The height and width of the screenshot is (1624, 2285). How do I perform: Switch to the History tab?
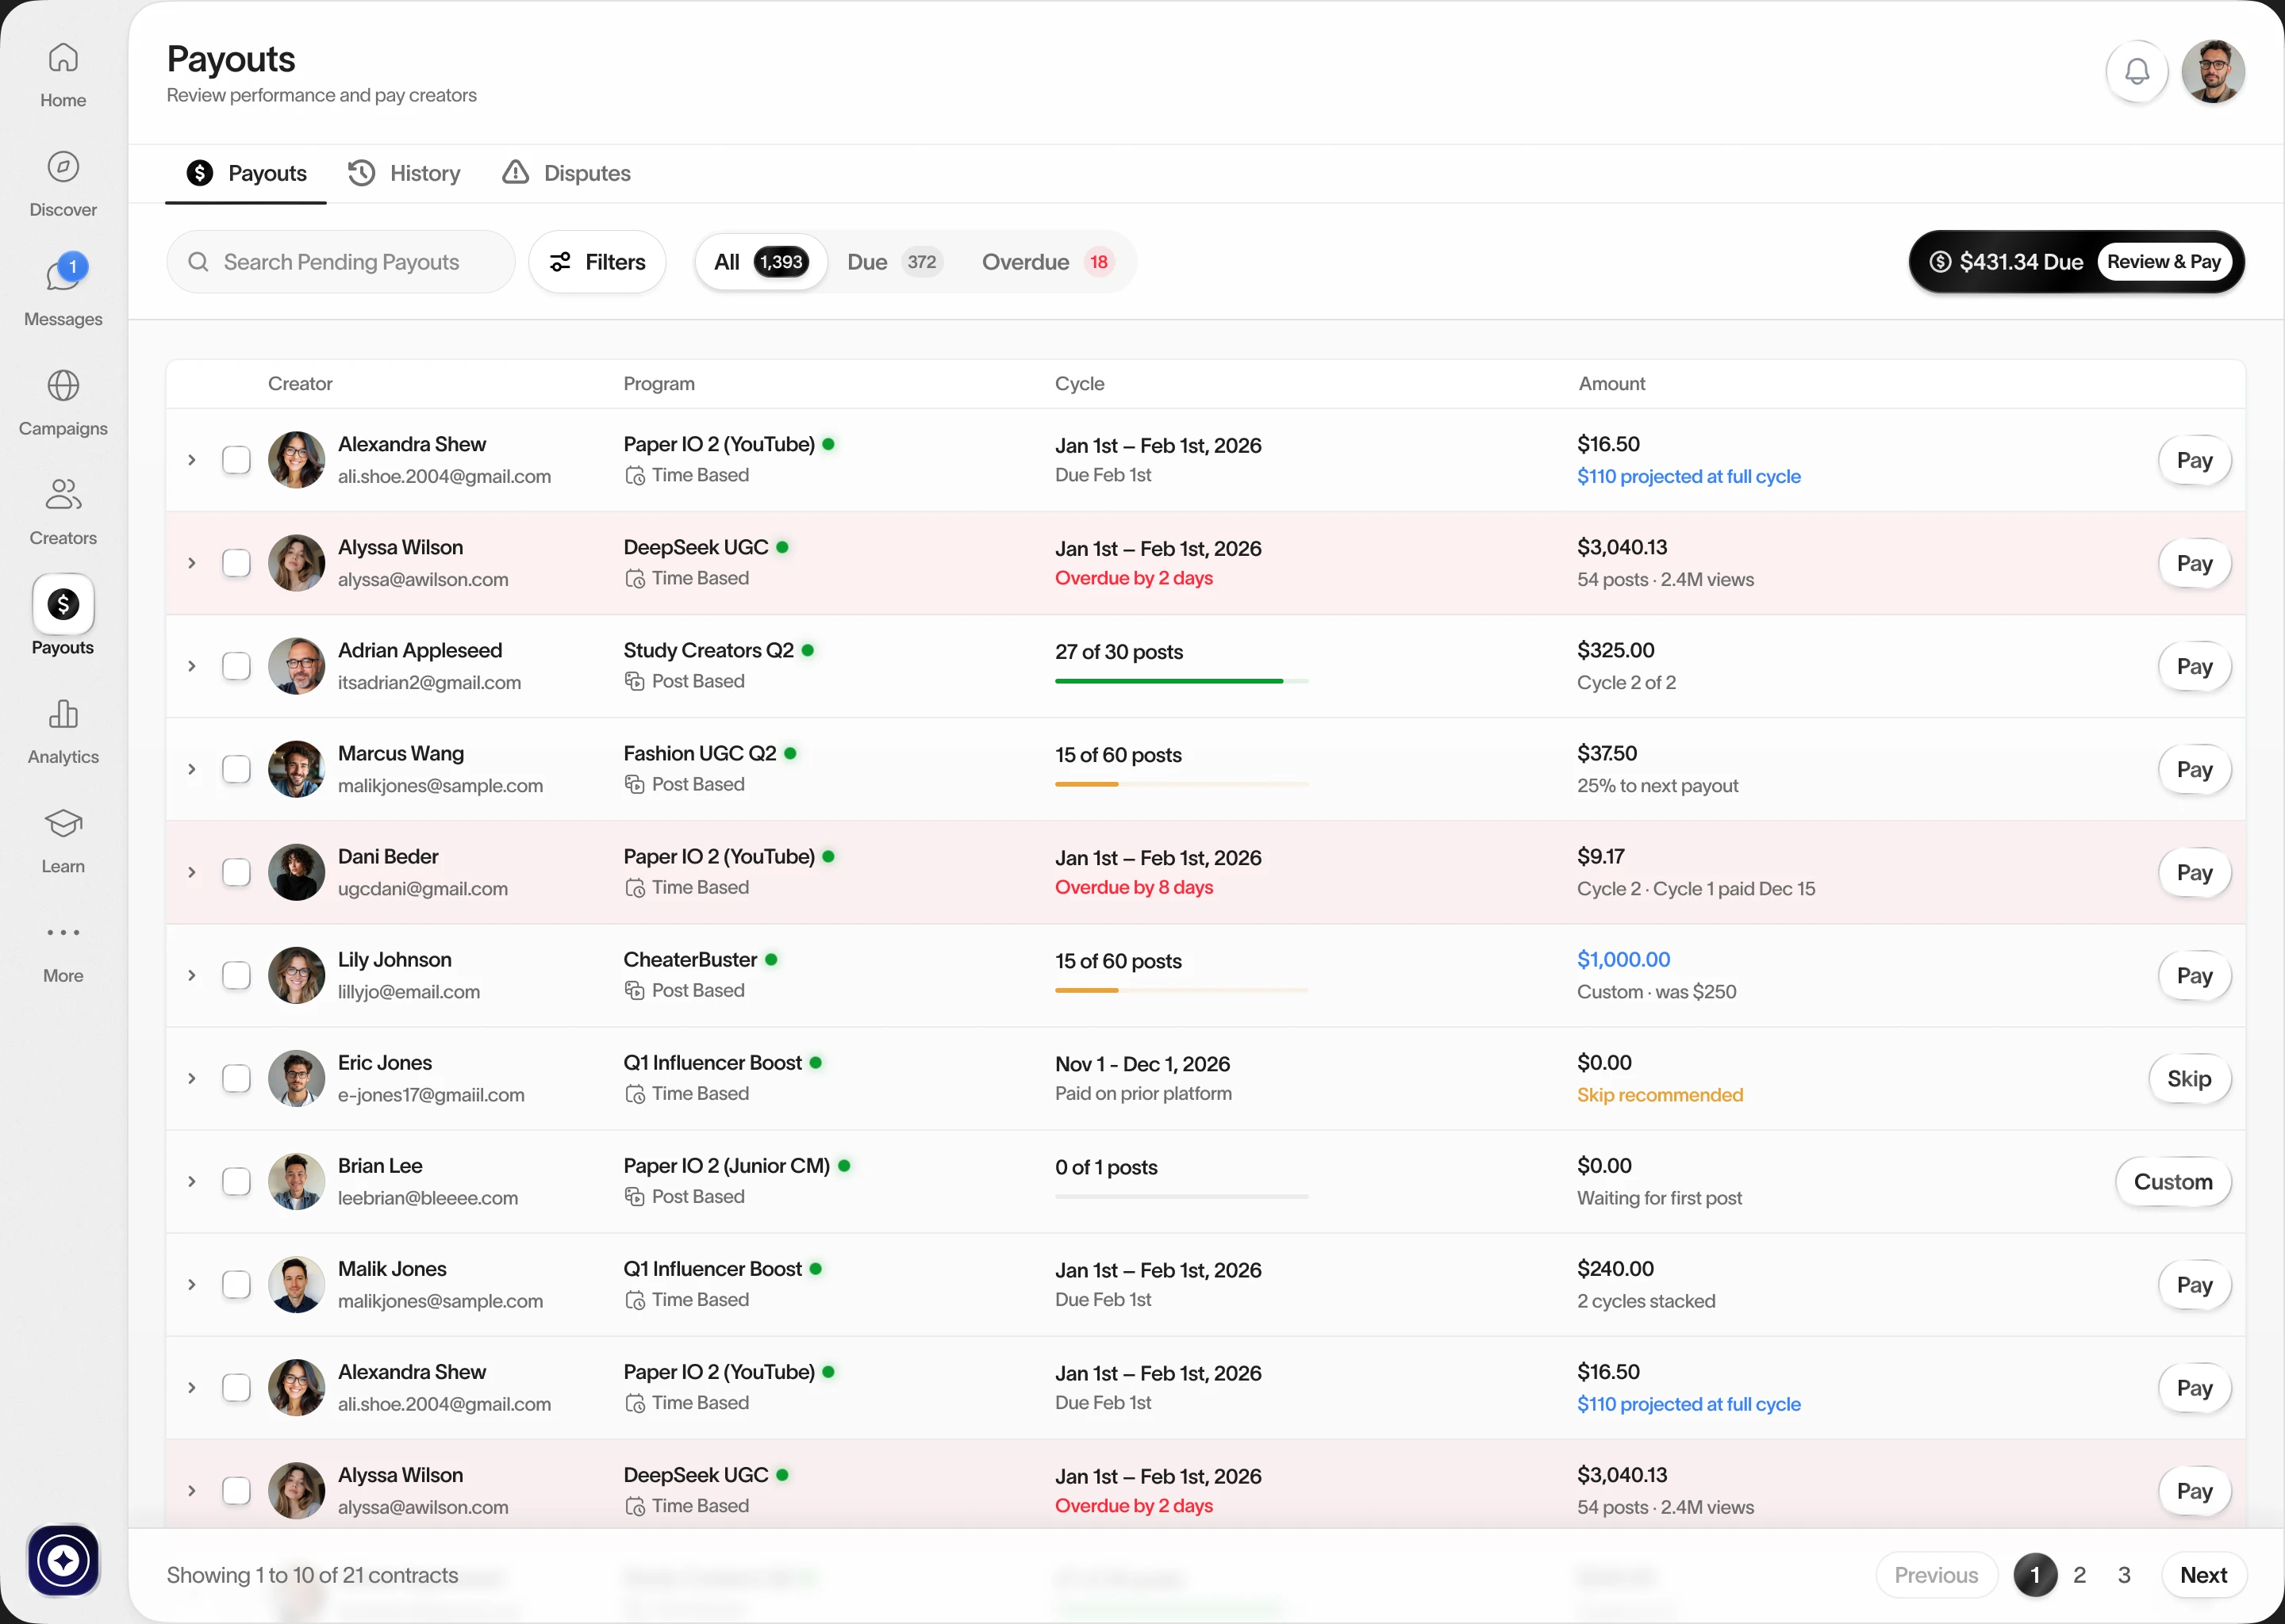pos(404,173)
